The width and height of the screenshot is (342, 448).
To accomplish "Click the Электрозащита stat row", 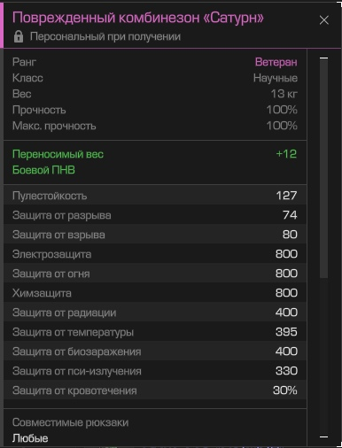I will [x=155, y=254].
